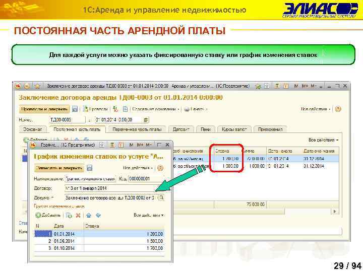Click copy row icon in График table toolbar
363x272 pixels.
(69, 216)
